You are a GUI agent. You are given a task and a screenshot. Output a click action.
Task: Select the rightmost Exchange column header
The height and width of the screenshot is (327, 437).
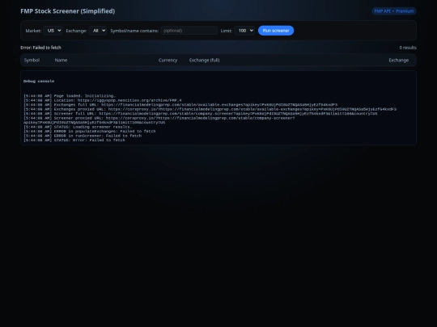[x=398, y=60]
